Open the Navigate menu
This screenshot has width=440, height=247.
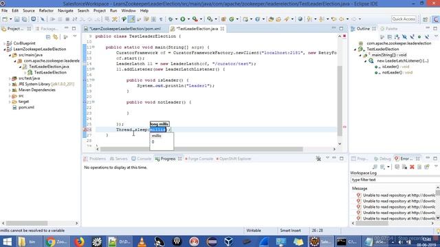[65, 11]
